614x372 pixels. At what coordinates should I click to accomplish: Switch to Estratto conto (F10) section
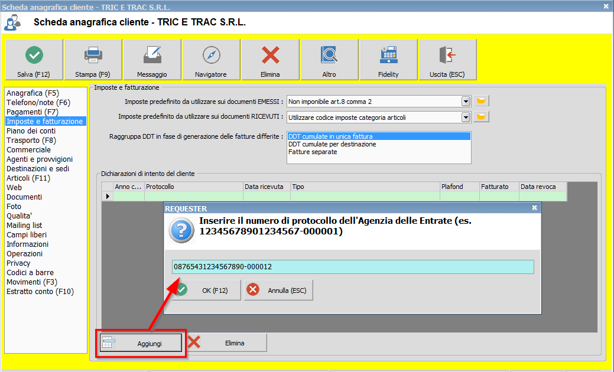[x=40, y=291]
